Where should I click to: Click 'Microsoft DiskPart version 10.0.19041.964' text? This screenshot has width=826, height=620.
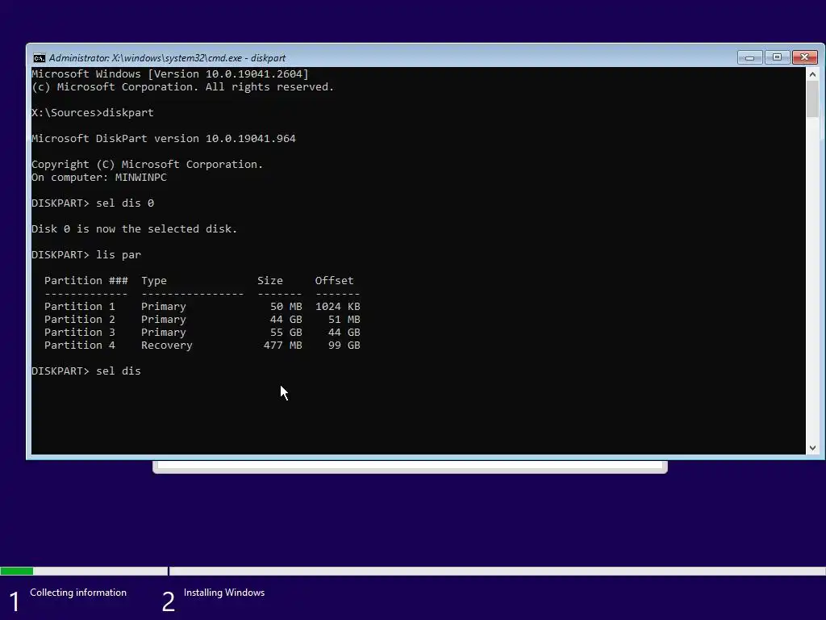163,139
